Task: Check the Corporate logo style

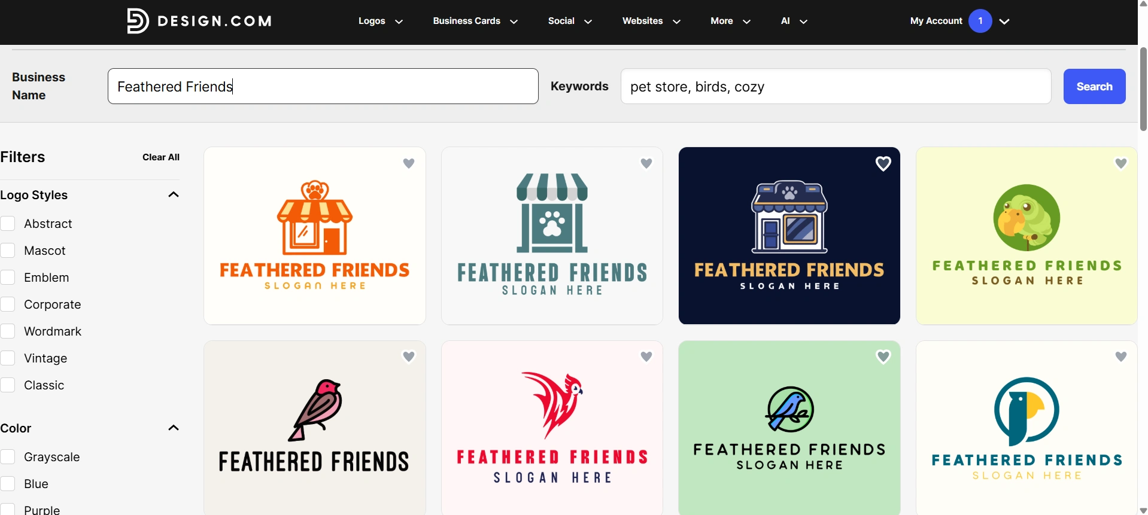Action: click(x=8, y=304)
